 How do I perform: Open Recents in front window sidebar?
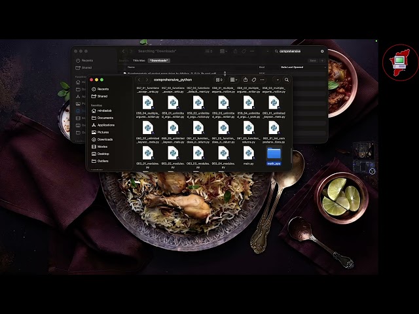pyautogui.click(x=100, y=89)
